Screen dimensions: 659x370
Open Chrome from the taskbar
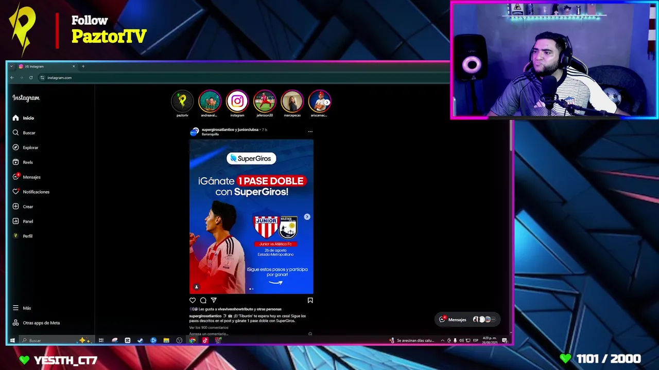192,340
